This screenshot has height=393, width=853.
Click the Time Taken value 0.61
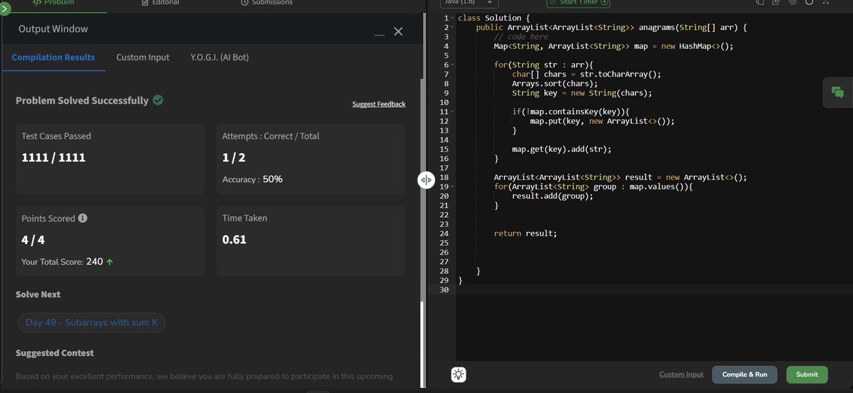(x=235, y=240)
